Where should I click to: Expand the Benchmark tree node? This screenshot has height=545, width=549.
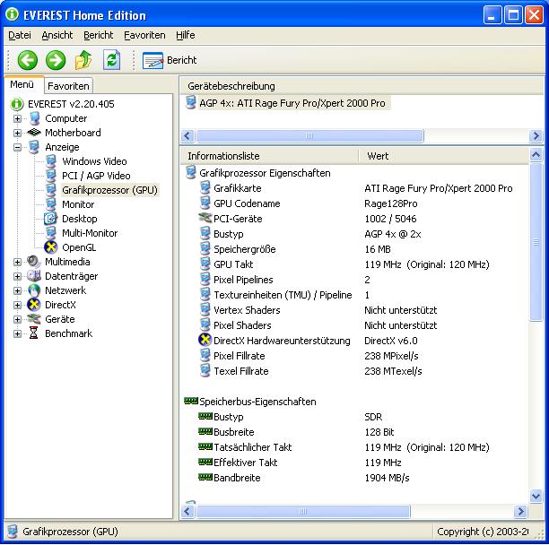pyautogui.click(x=17, y=333)
